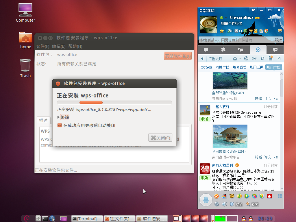This screenshot has width=296, height=222.
Task: Go back using the broadcast hall arrow
Action: 202,59
